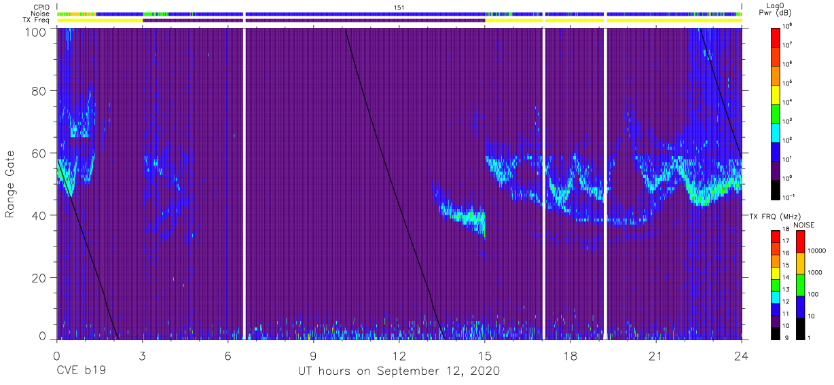834x385 pixels.
Task: Click the UT hours tick label 6
Action: click(x=228, y=355)
